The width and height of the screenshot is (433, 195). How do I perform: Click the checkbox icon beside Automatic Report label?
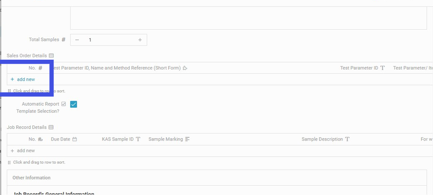(64, 104)
